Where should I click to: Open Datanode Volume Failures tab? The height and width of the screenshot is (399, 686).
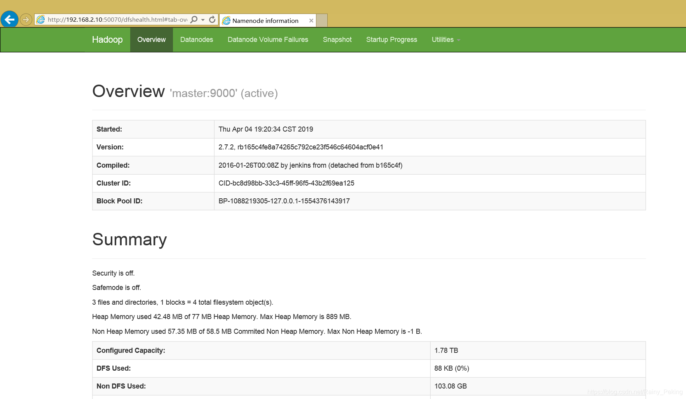(x=268, y=40)
